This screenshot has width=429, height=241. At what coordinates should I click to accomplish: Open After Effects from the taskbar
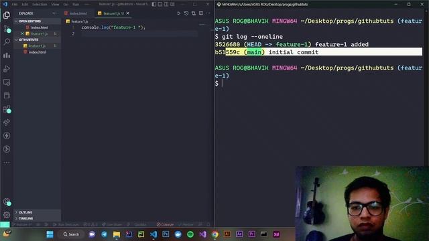239,234
